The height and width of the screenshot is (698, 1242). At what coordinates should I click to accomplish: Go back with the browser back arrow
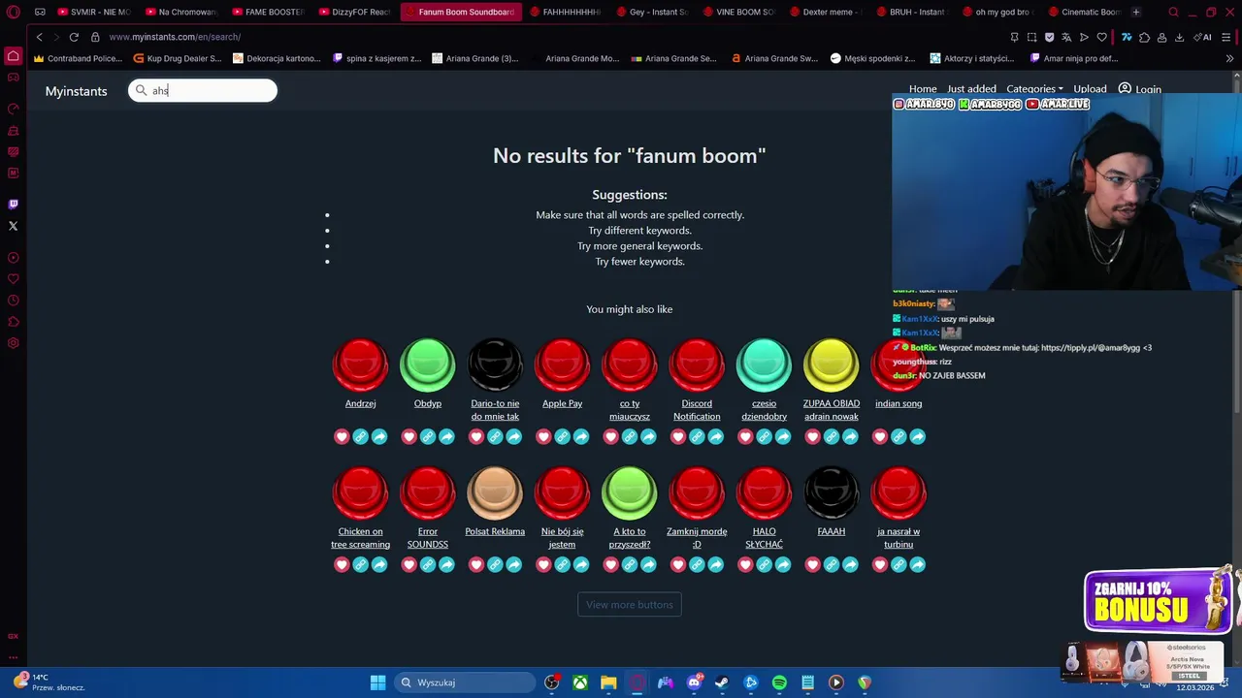(39, 37)
